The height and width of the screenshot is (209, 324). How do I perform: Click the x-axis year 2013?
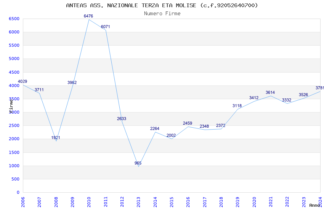(138, 202)
